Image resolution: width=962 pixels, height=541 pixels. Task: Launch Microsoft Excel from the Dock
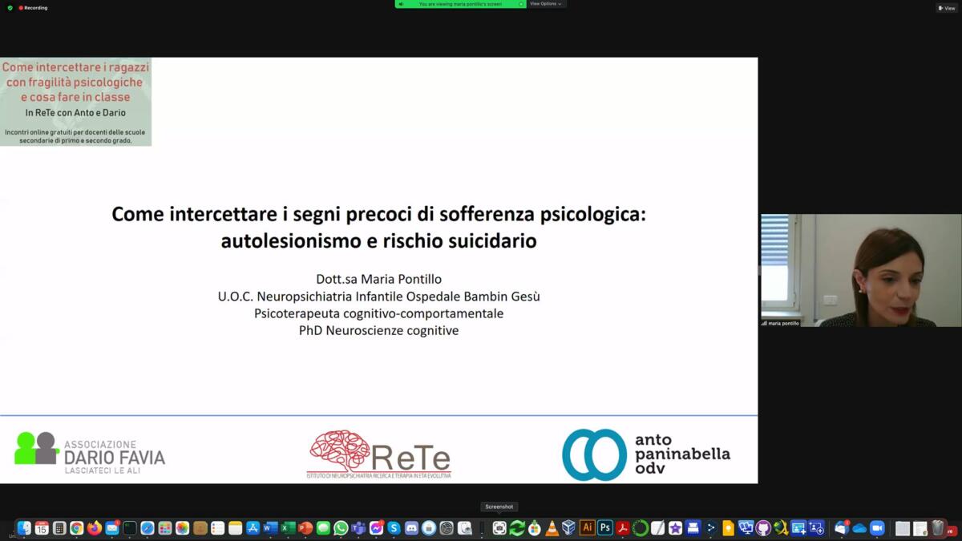288,528
